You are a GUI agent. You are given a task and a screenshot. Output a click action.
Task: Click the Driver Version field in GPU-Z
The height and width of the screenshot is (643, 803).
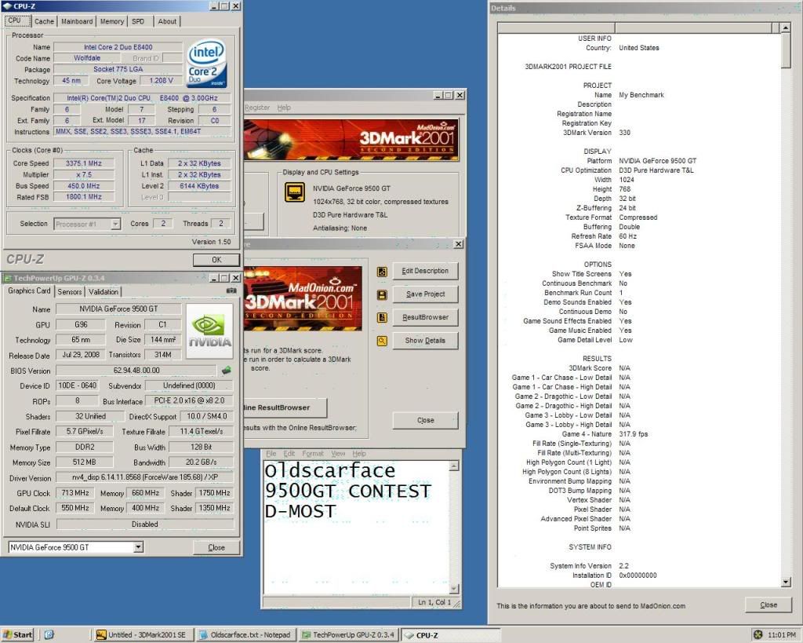pyautogui.click(x=144, y=477)
